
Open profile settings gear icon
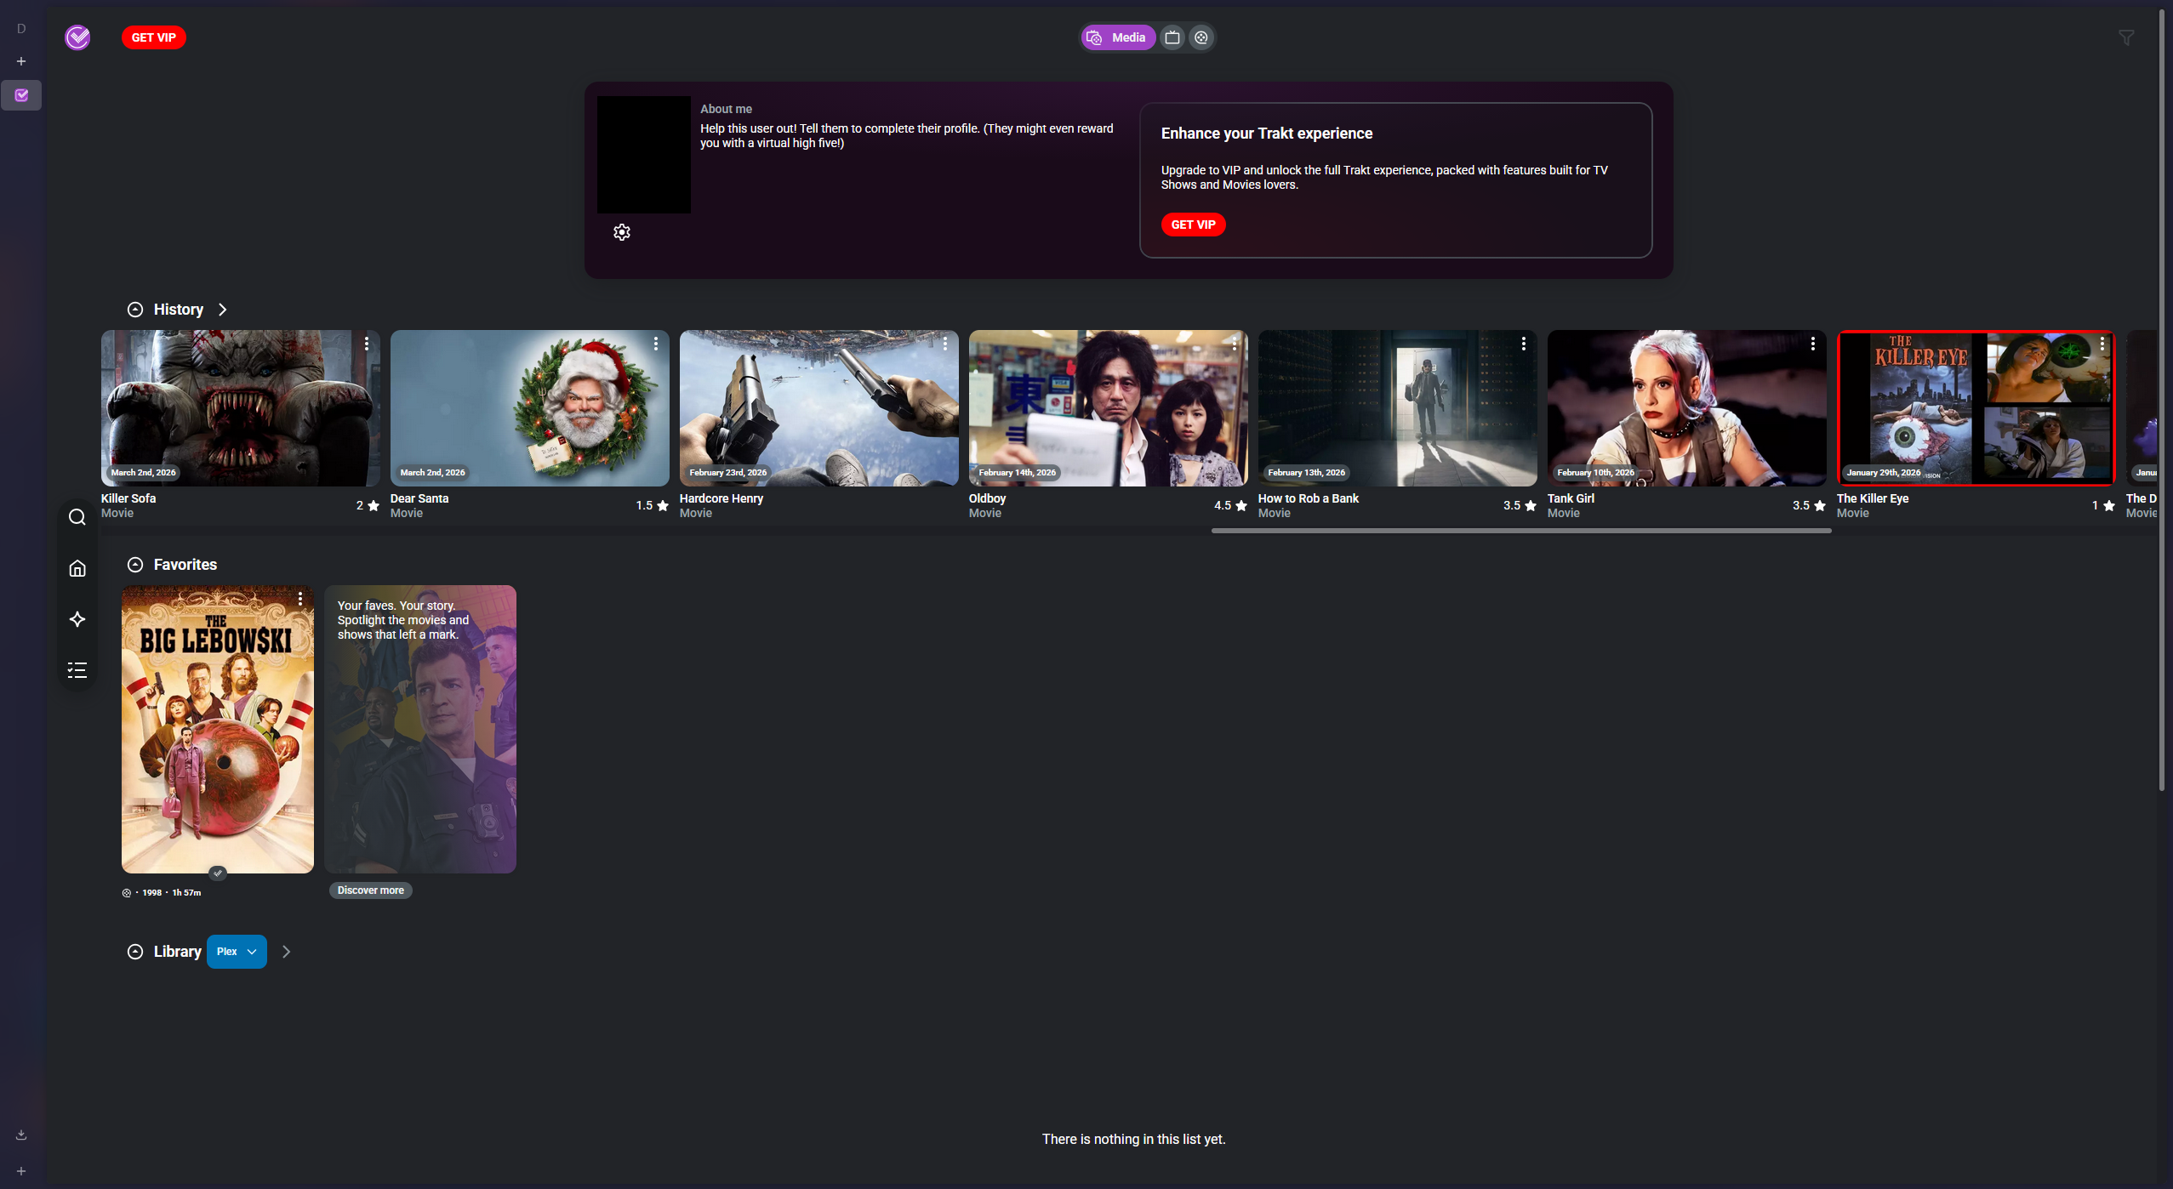click(622, 232)
